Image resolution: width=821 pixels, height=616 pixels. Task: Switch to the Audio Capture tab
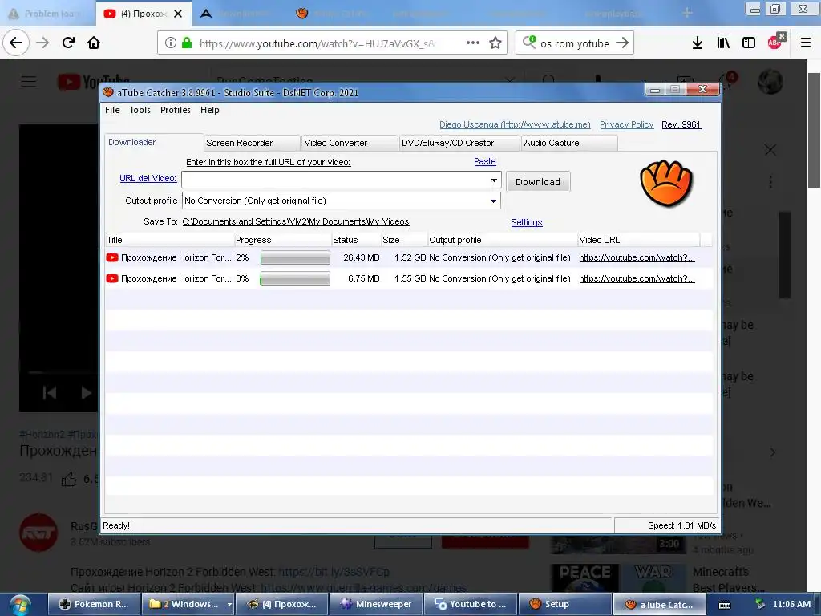click(x=569, y=143)
